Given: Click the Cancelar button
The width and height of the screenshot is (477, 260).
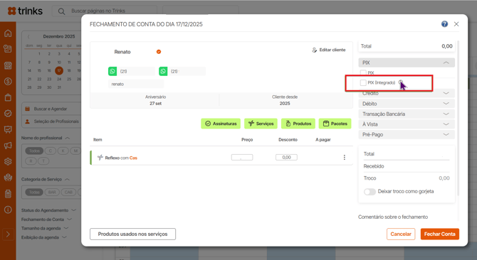Looking at the screenshot, I should (401, 234).
